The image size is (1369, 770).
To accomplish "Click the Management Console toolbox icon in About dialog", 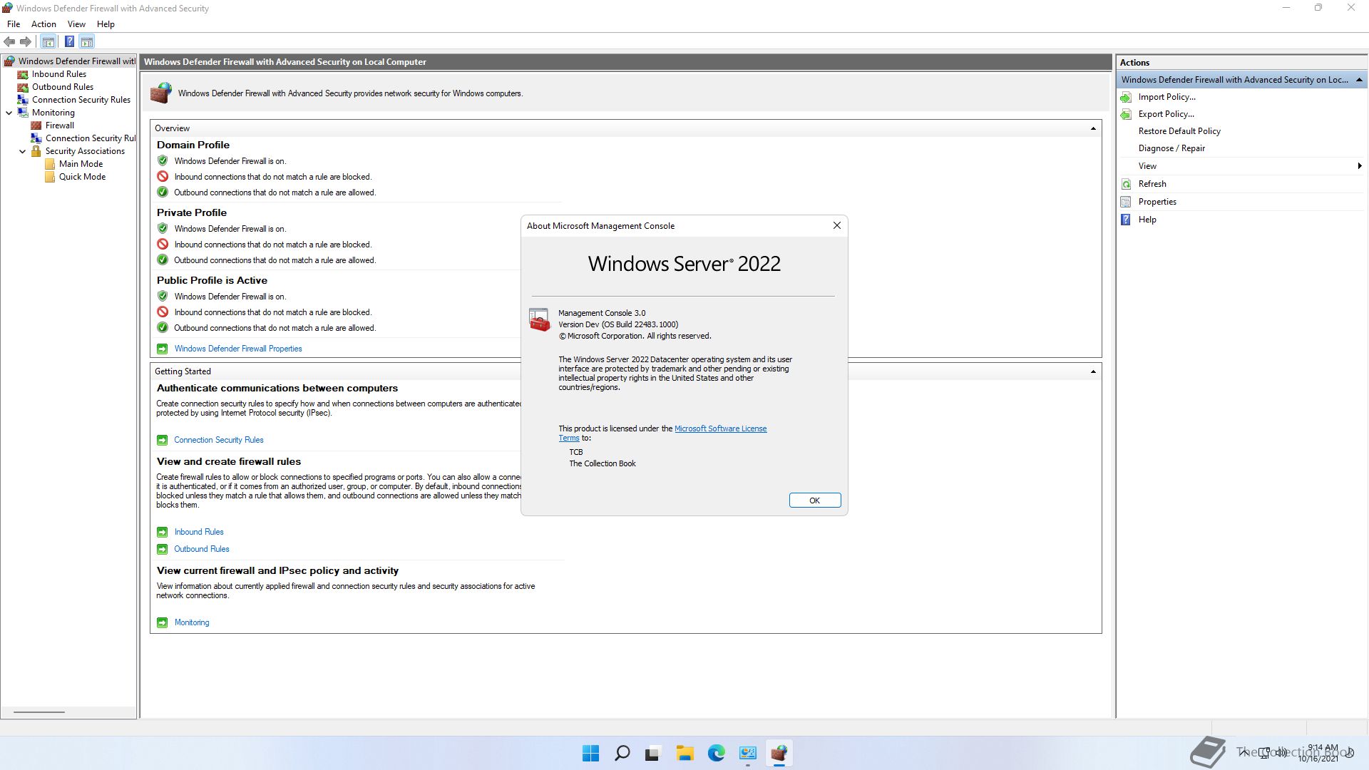I will point(540,320).
